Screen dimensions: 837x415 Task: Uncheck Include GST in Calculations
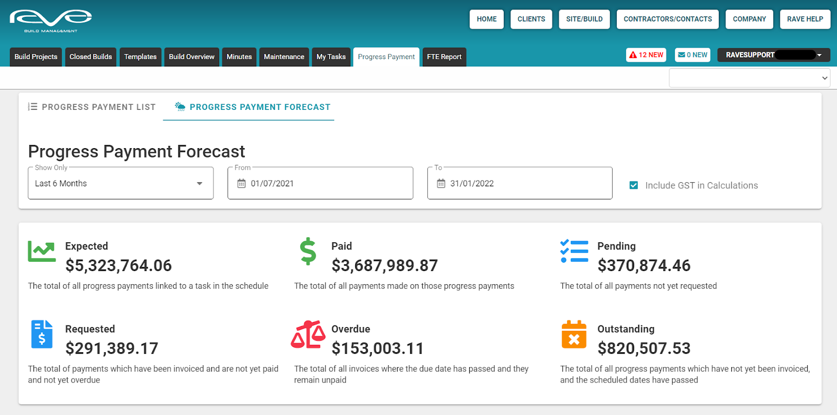coord(634,185)
